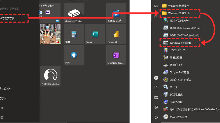Expand the Windows 管理ツール folder
Screen dimensions: 220x123
click(180, 13)
